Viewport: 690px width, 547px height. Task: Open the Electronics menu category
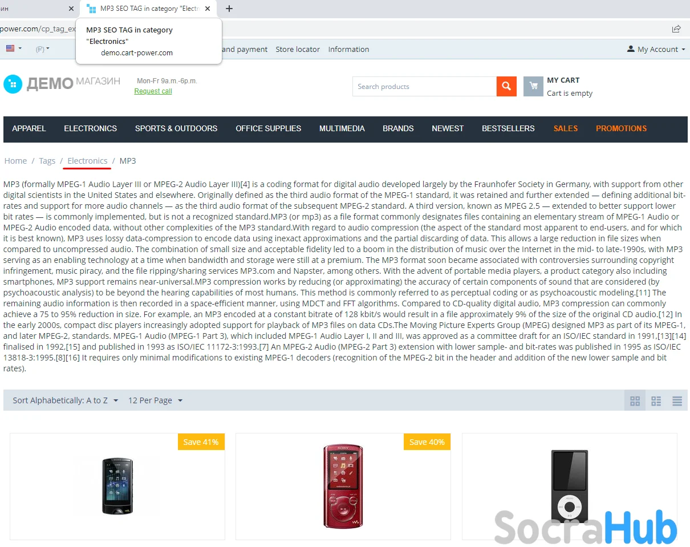coord(90,128)
